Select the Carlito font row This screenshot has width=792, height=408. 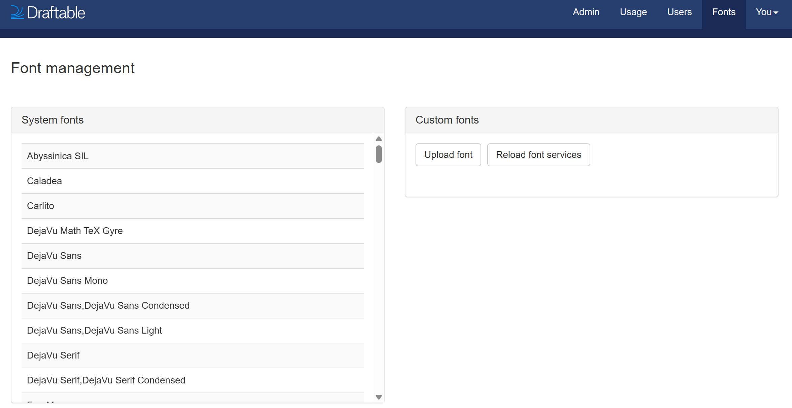click(x=193, y=206)
